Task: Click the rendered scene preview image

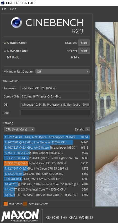Action: 107,114
